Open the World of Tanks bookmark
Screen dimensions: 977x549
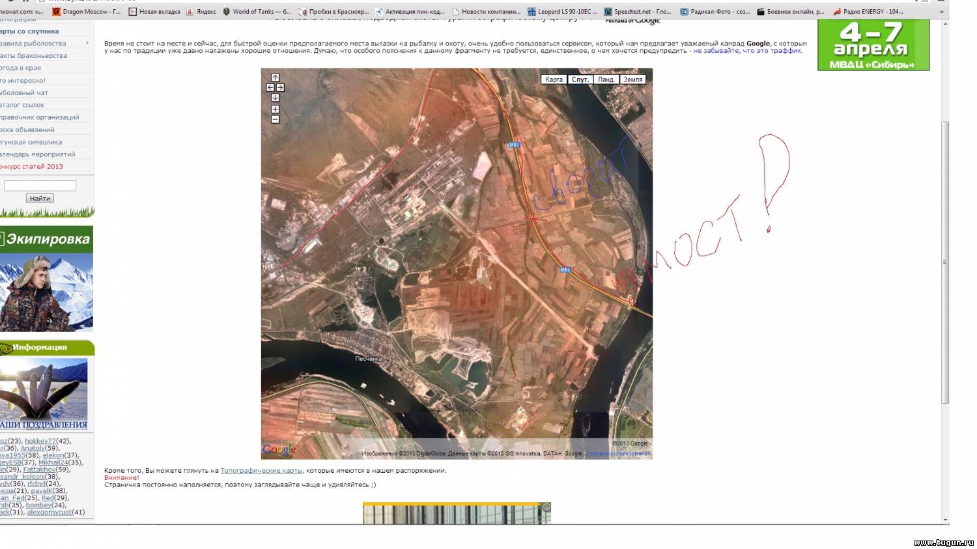coord(257,12)
